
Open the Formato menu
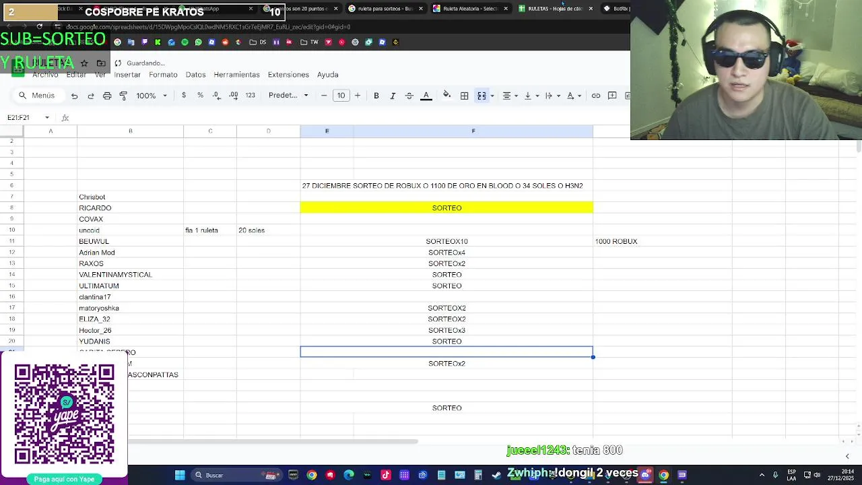(163, 75)
